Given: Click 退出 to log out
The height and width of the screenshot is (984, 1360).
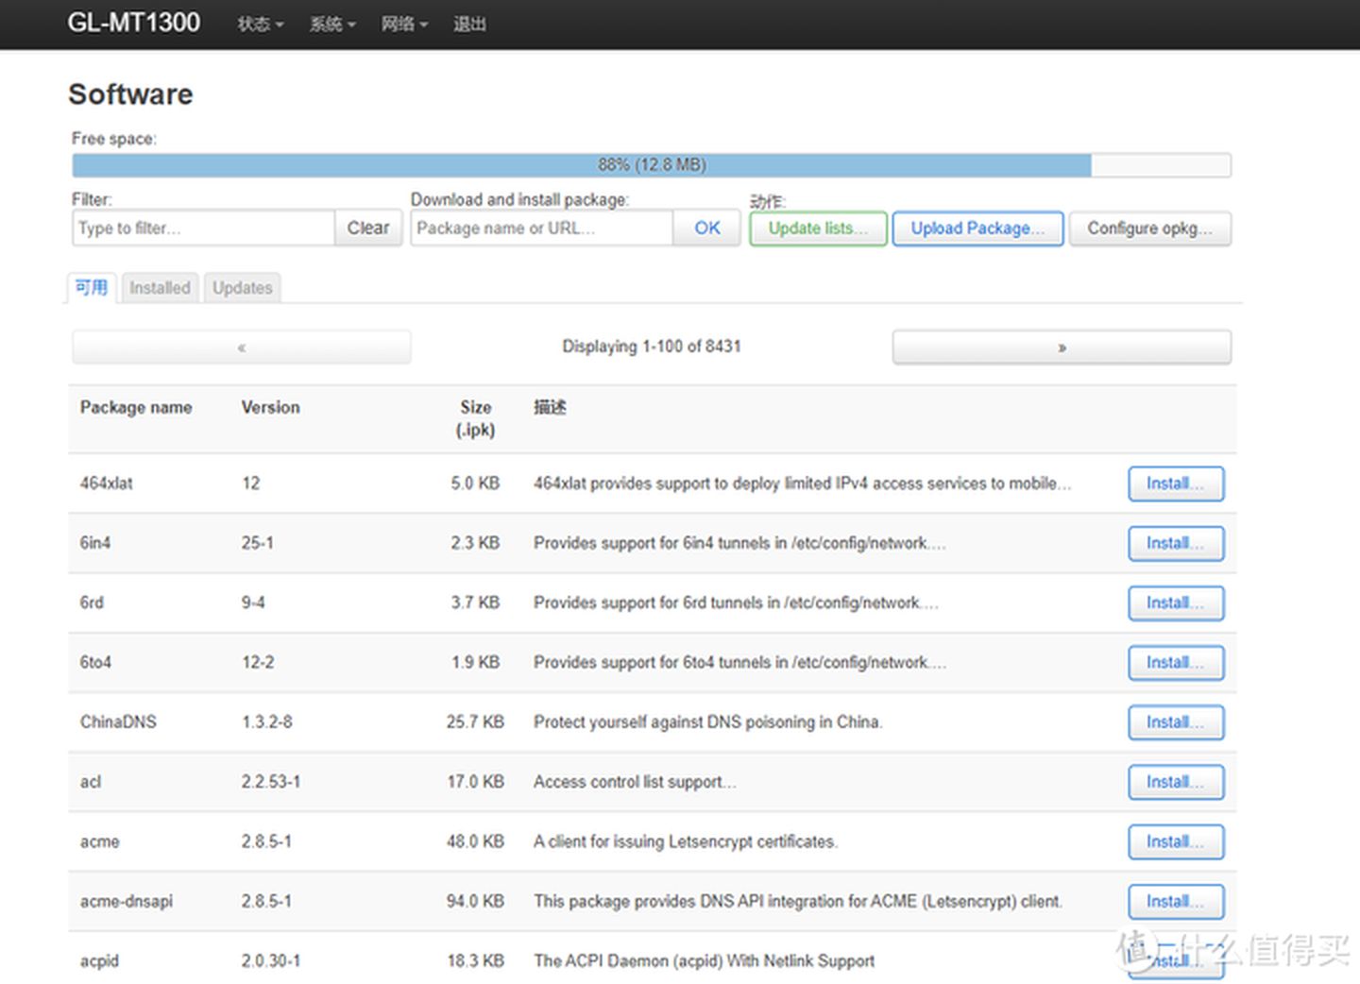Looking at the screenshot, I should click(x=468, y=25).
